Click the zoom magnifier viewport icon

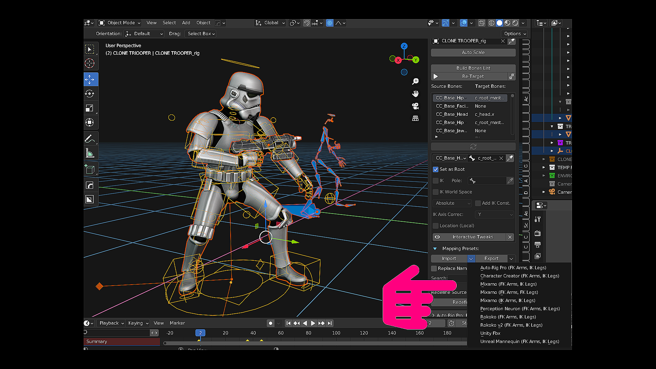(415, 81)
